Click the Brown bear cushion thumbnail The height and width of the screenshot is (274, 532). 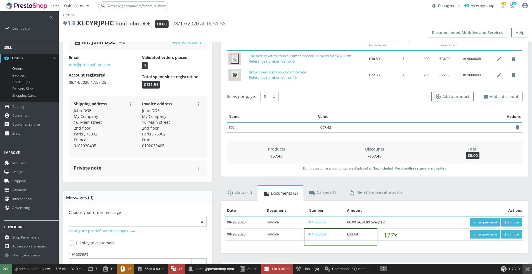235,75
